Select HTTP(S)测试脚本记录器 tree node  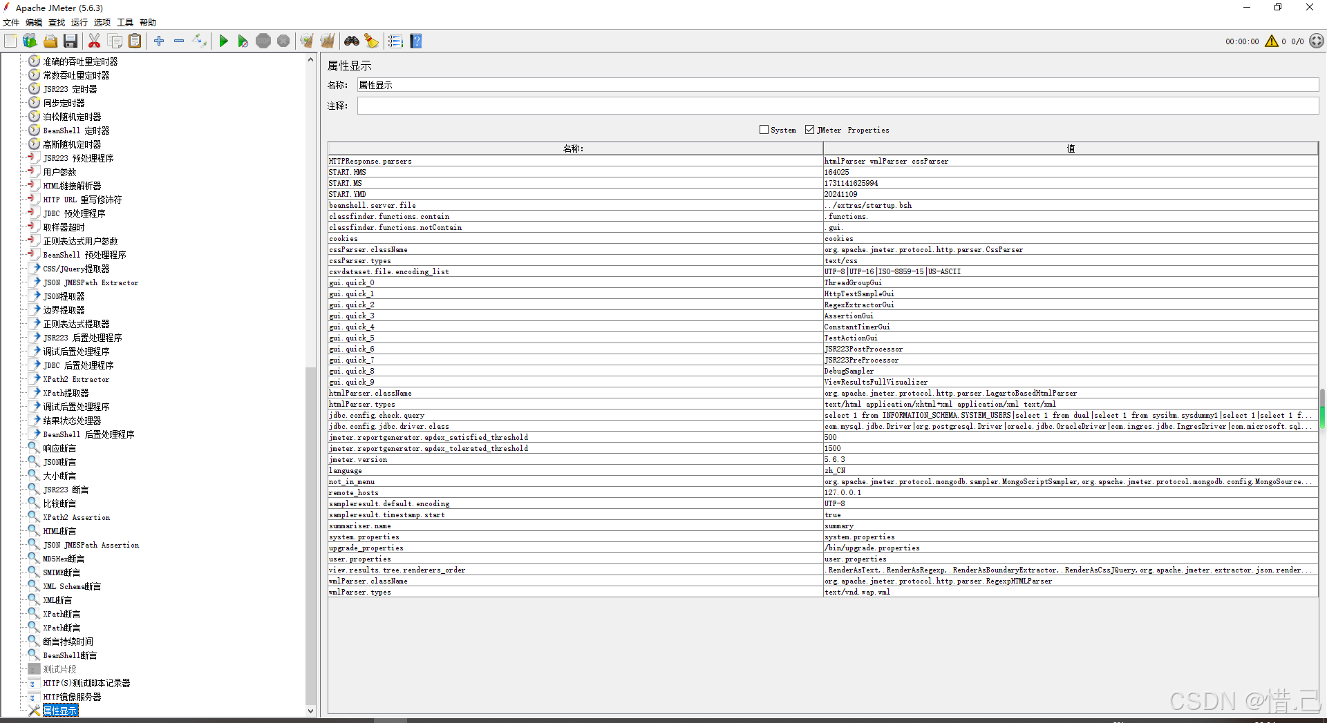(x=86, y=683)
